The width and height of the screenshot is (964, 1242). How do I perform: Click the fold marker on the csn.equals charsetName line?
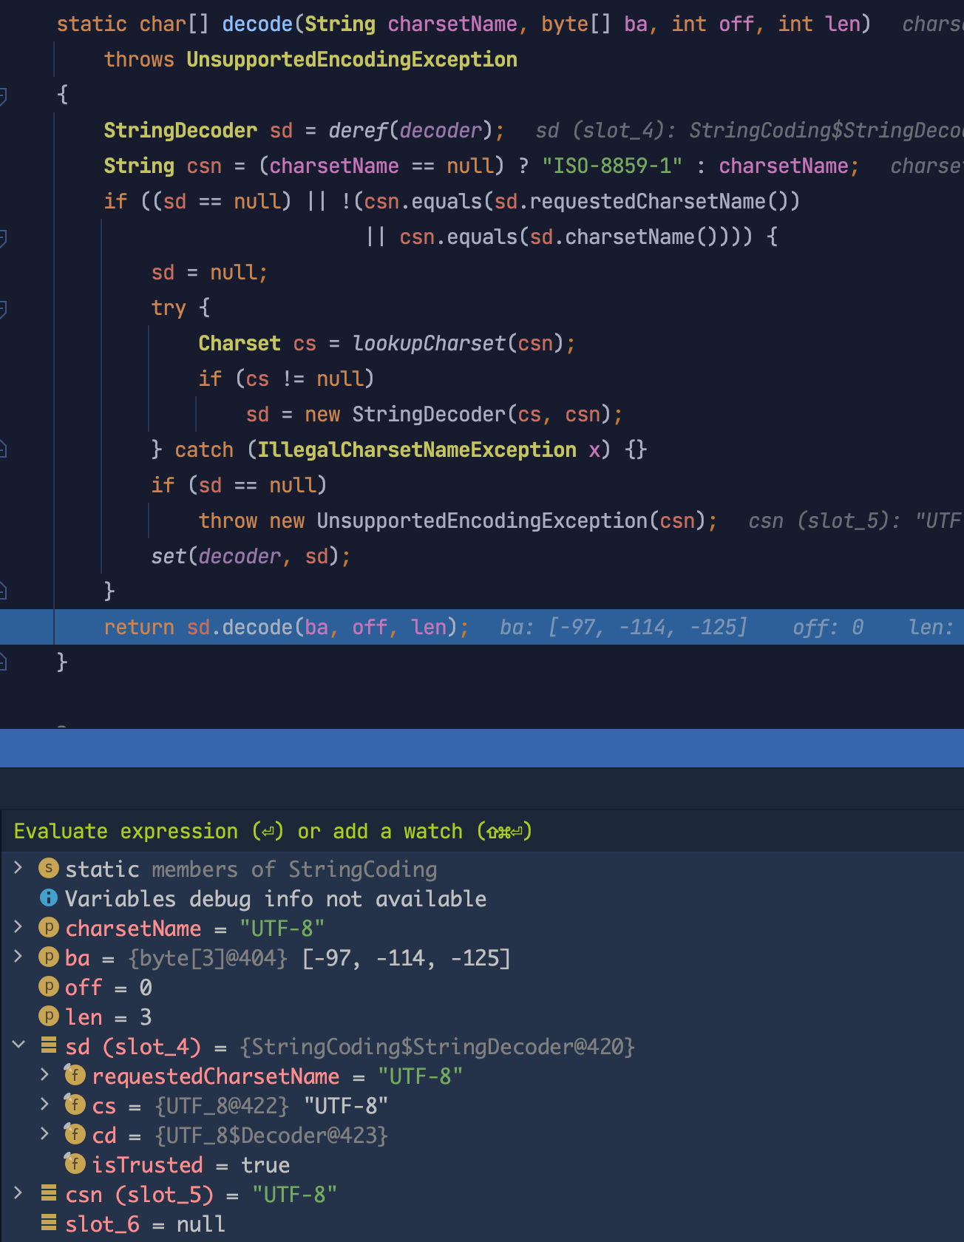click(3, 237)
